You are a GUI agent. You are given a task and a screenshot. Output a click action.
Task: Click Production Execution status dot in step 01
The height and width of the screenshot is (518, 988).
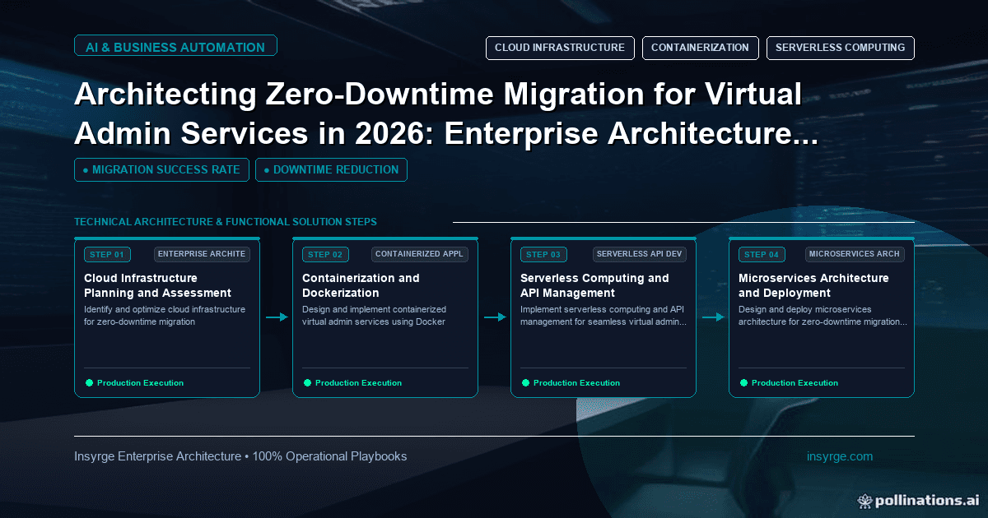point(89,382)
